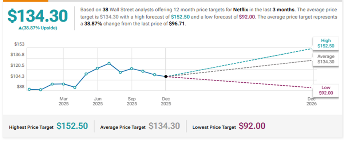Screen dimensions: 344x141
Task: Click the magenta low forecast dashed line
Action: pyautogui.click(x=239, y=82)
